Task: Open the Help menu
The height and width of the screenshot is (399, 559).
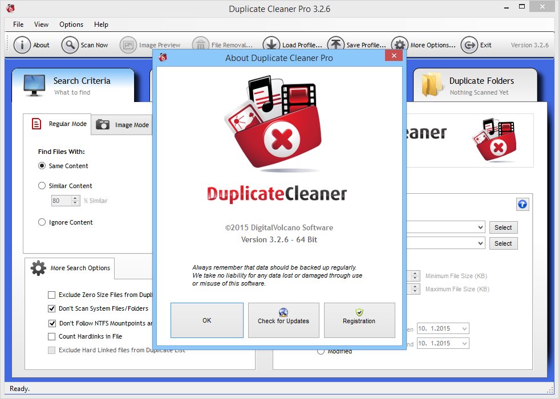Action: (x=101, y=24)
